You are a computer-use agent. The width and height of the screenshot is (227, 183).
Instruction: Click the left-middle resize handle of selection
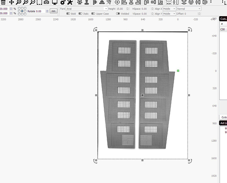[96, 95]
